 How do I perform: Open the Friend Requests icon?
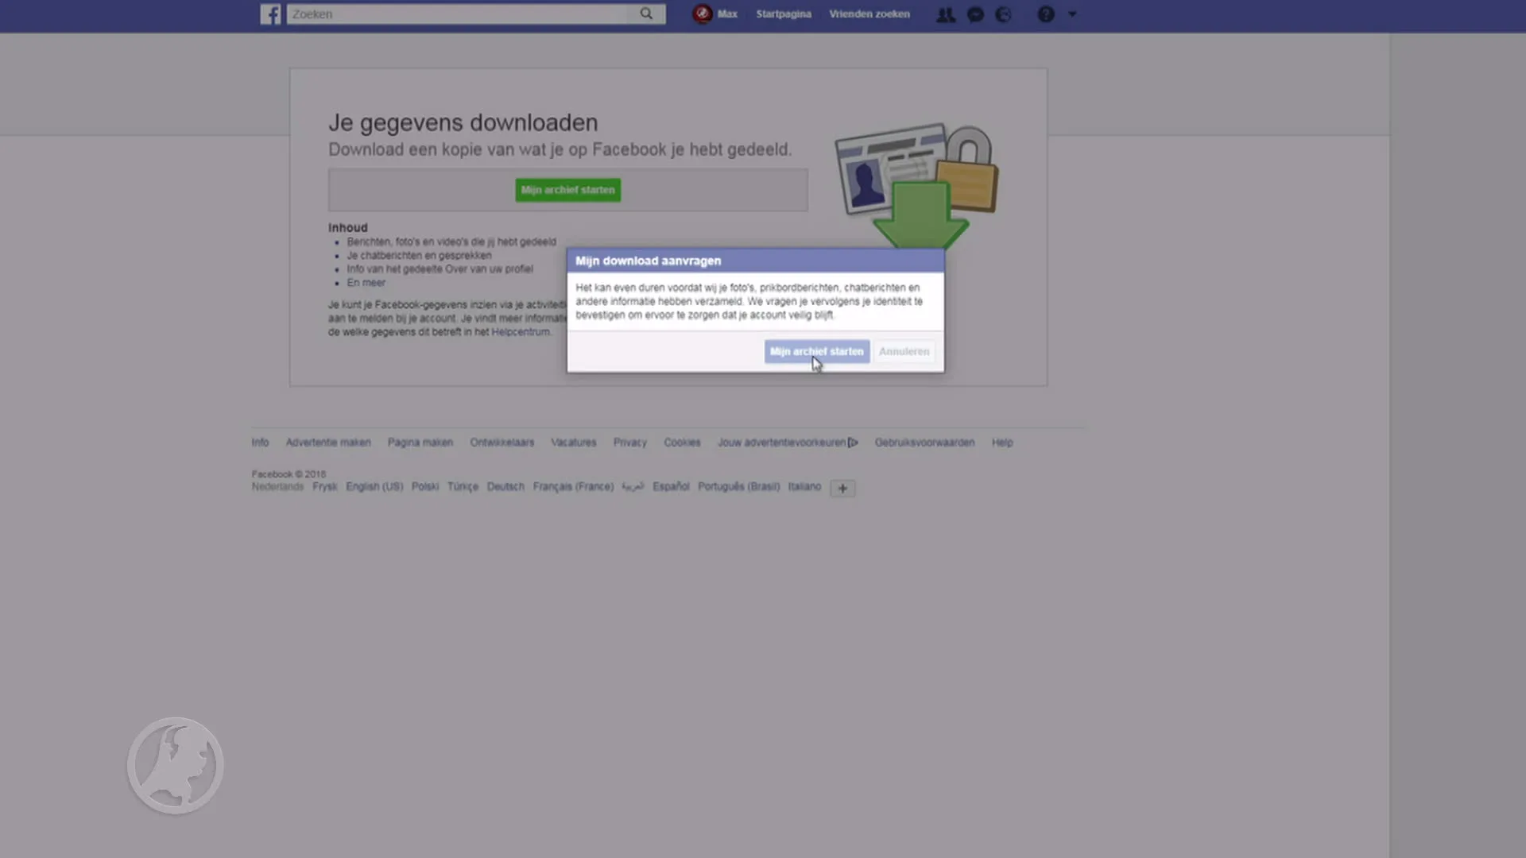(x=946, y=14)
